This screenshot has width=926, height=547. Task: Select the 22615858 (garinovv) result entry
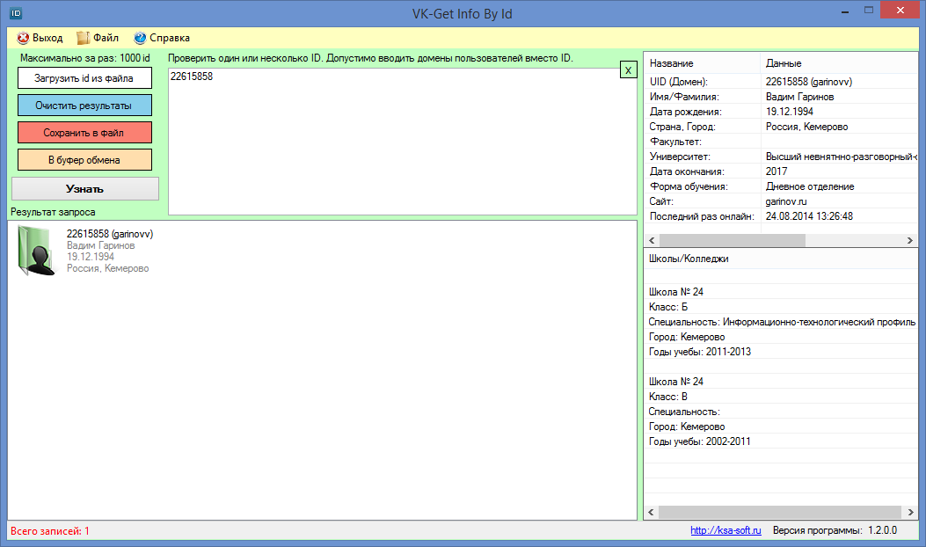click(110, 234)
